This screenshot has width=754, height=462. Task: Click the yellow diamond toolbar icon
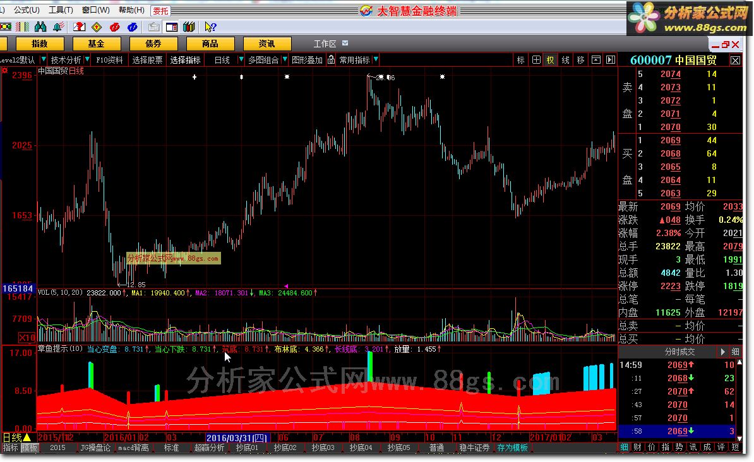point(97,27)
